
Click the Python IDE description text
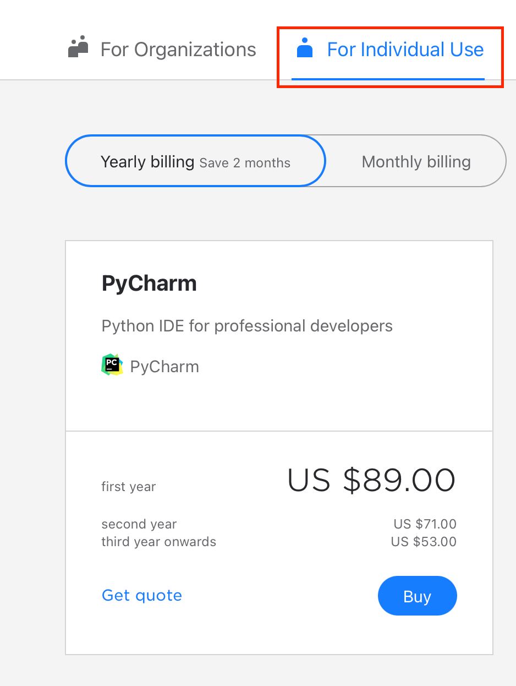click(x=247, y=326)
